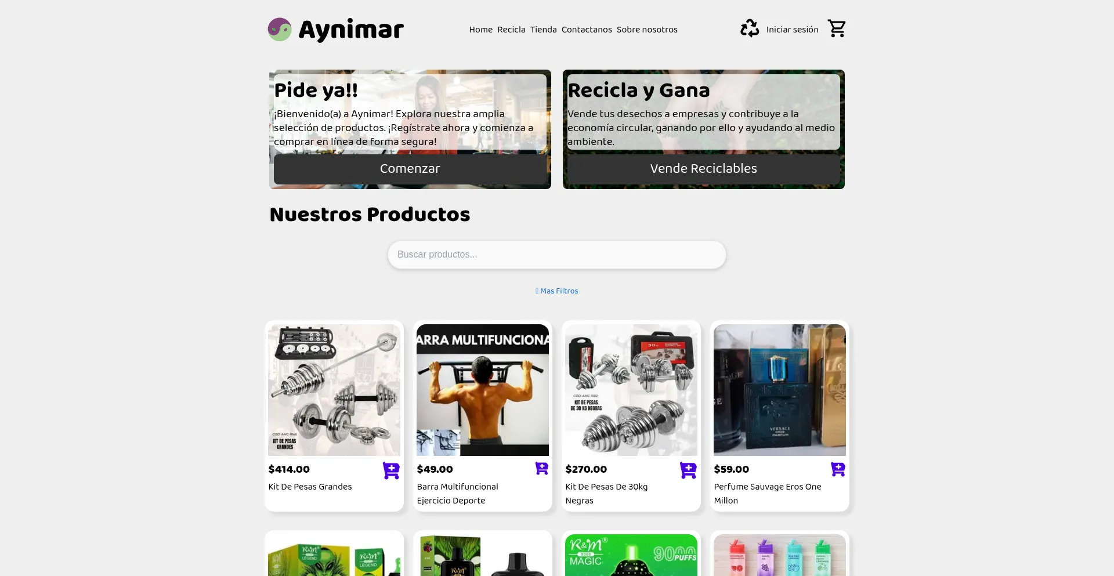Click the Aynimar brand name text
This screenshot has width=1114, height=576.
351,30
